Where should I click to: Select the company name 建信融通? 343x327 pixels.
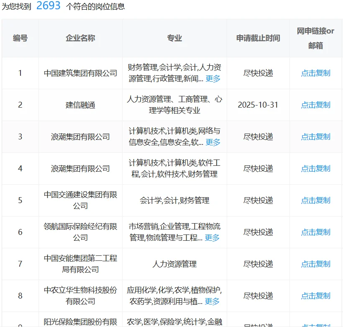[80, 105]
